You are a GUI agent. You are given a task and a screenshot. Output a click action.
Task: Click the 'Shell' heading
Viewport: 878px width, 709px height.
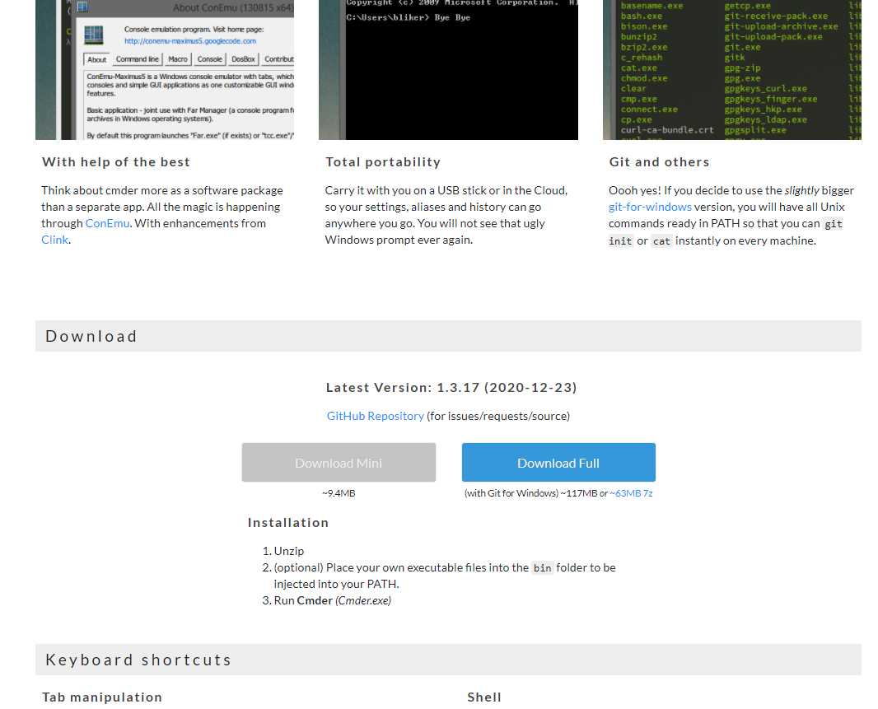[x=484, y=697]
